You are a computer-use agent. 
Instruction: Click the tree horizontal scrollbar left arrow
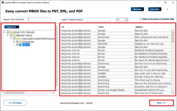[4, 93]
